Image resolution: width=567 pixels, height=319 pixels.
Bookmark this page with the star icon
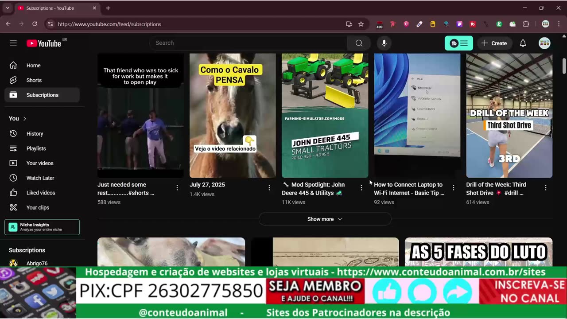point(361,24)
